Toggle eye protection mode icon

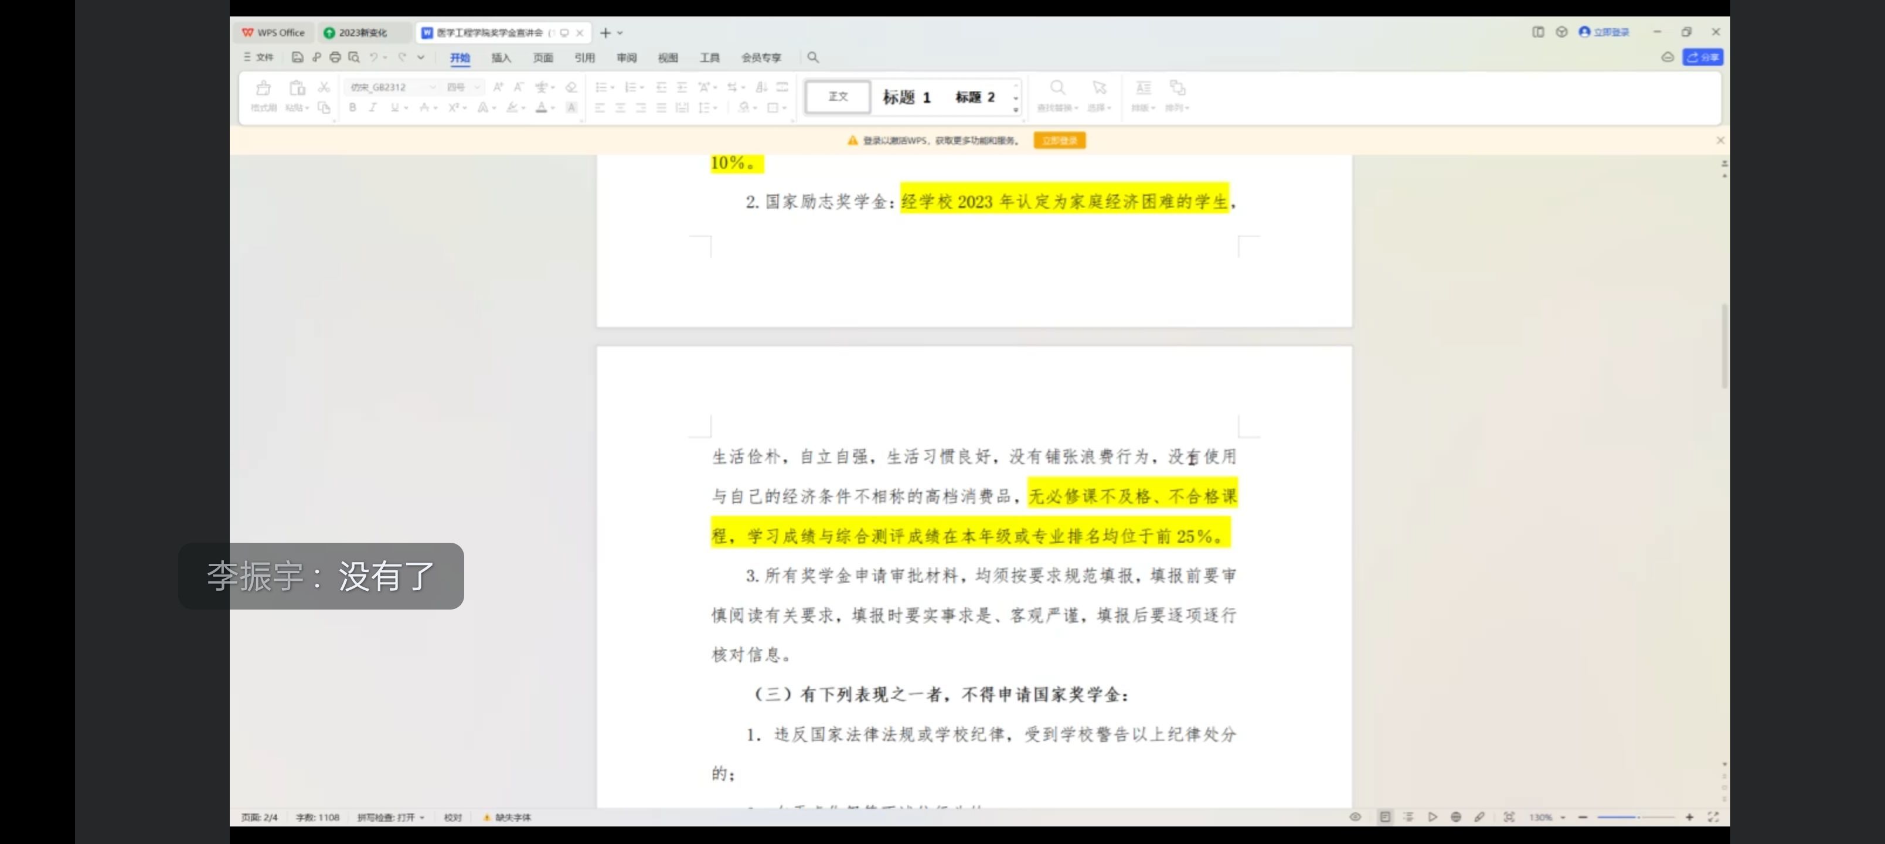pyautogui.click(x=1355, y=817)
